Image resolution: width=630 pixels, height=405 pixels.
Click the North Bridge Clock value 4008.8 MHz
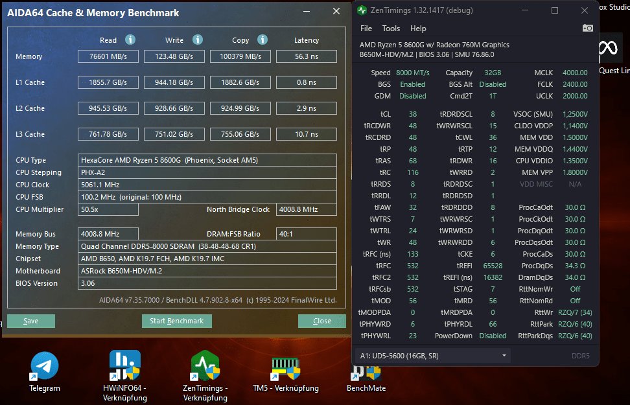coord(307,209)
